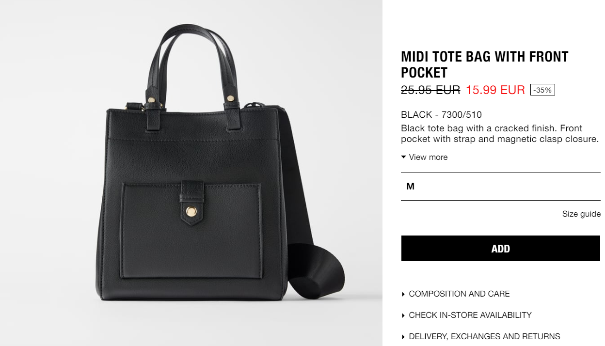This screenshot has width=605, height=346.
Task: Click the Midi Tote Bag product title
Action: click(485, 64)
